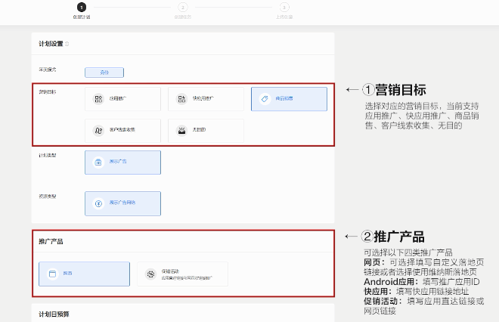
Task: Choose the 快应用推广 goal icon
Action: [181, 98]
